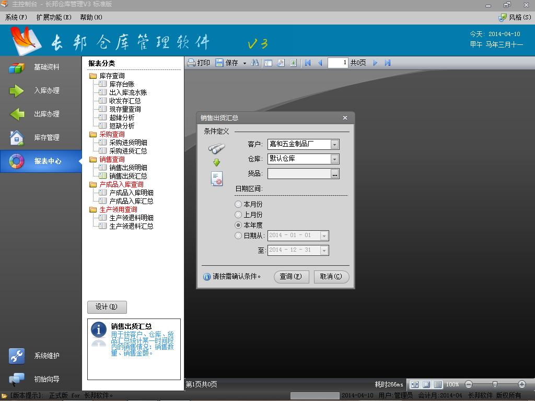Expand the 客户 dropdown list
The width and height of the screenshot is (535, 401).
click(x=334, y=144)
